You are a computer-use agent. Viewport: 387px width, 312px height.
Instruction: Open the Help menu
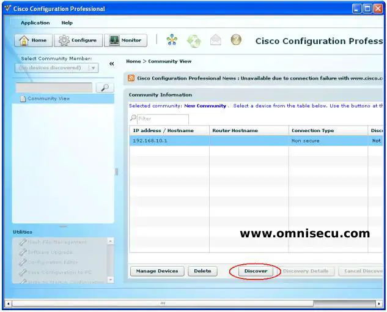67,23
